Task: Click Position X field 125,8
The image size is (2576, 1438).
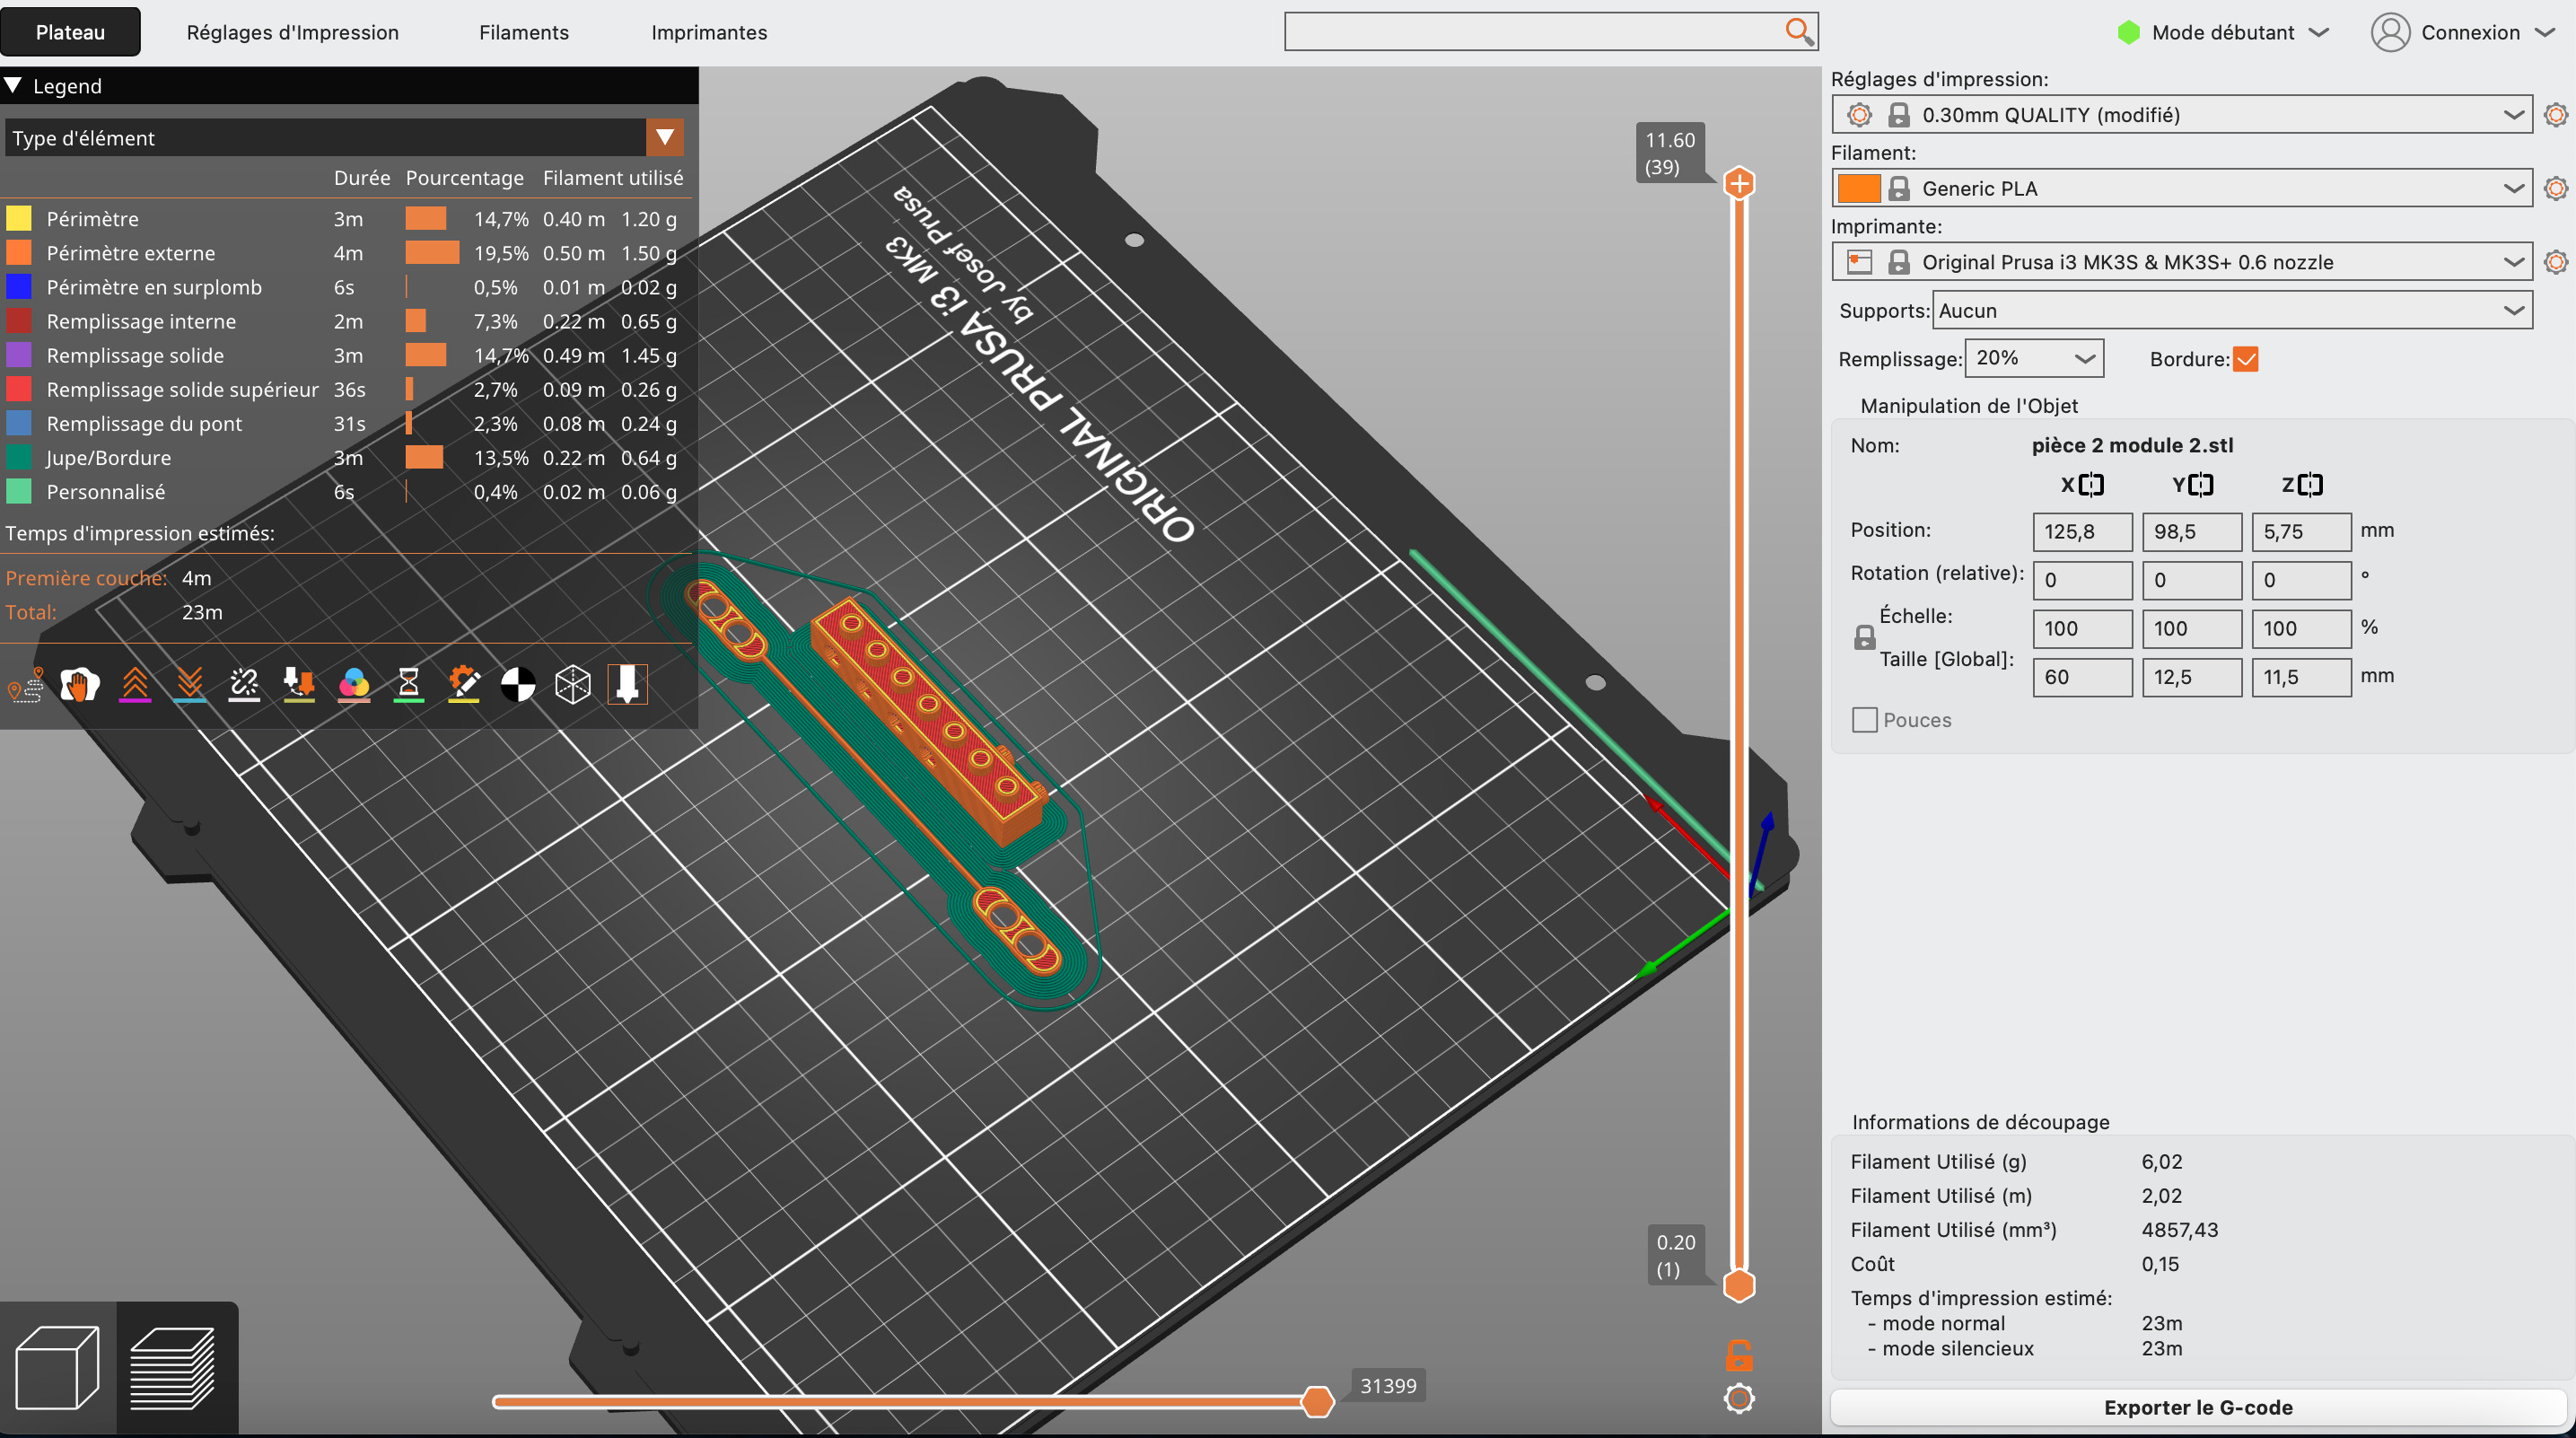Action: point(2082,531)
